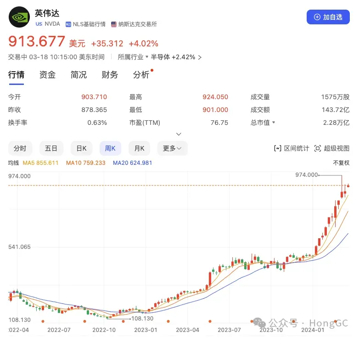
Task: Click the US market badge beside NVDA
Action: [39, 24]
